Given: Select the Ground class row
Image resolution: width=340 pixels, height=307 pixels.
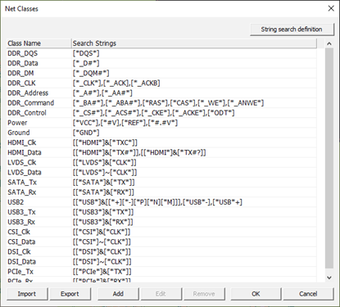Looking at the screenshot, I should (x=161, y=133).
